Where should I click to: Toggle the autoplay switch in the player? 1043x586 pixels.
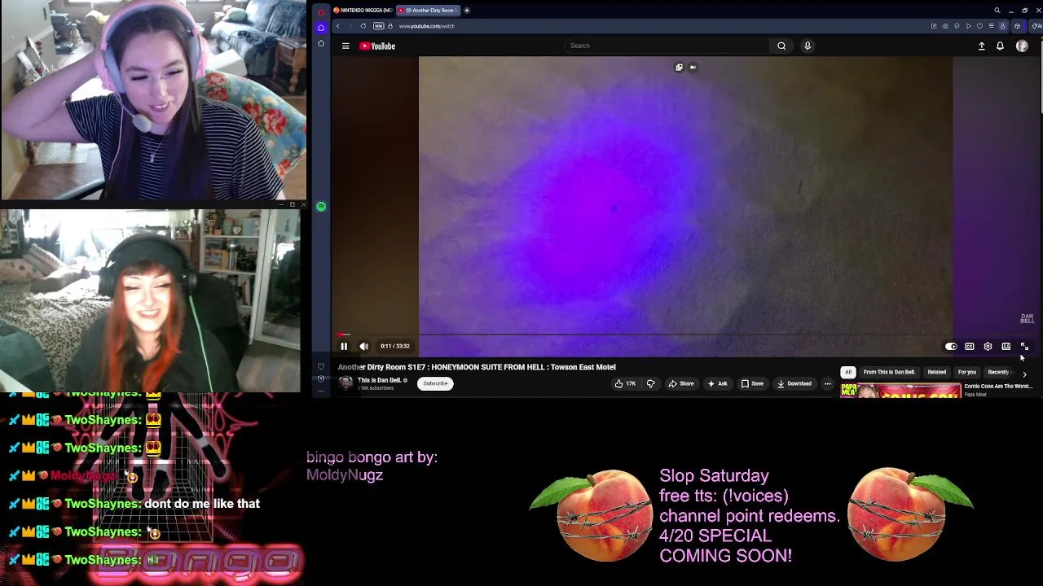(x=951, y=347)
